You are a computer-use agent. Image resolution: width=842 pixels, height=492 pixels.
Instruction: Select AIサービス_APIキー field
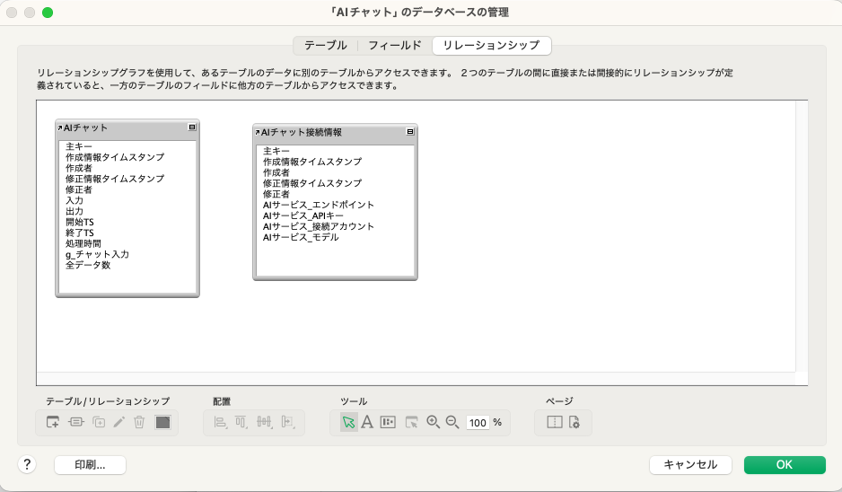click(x=303, y=215)
